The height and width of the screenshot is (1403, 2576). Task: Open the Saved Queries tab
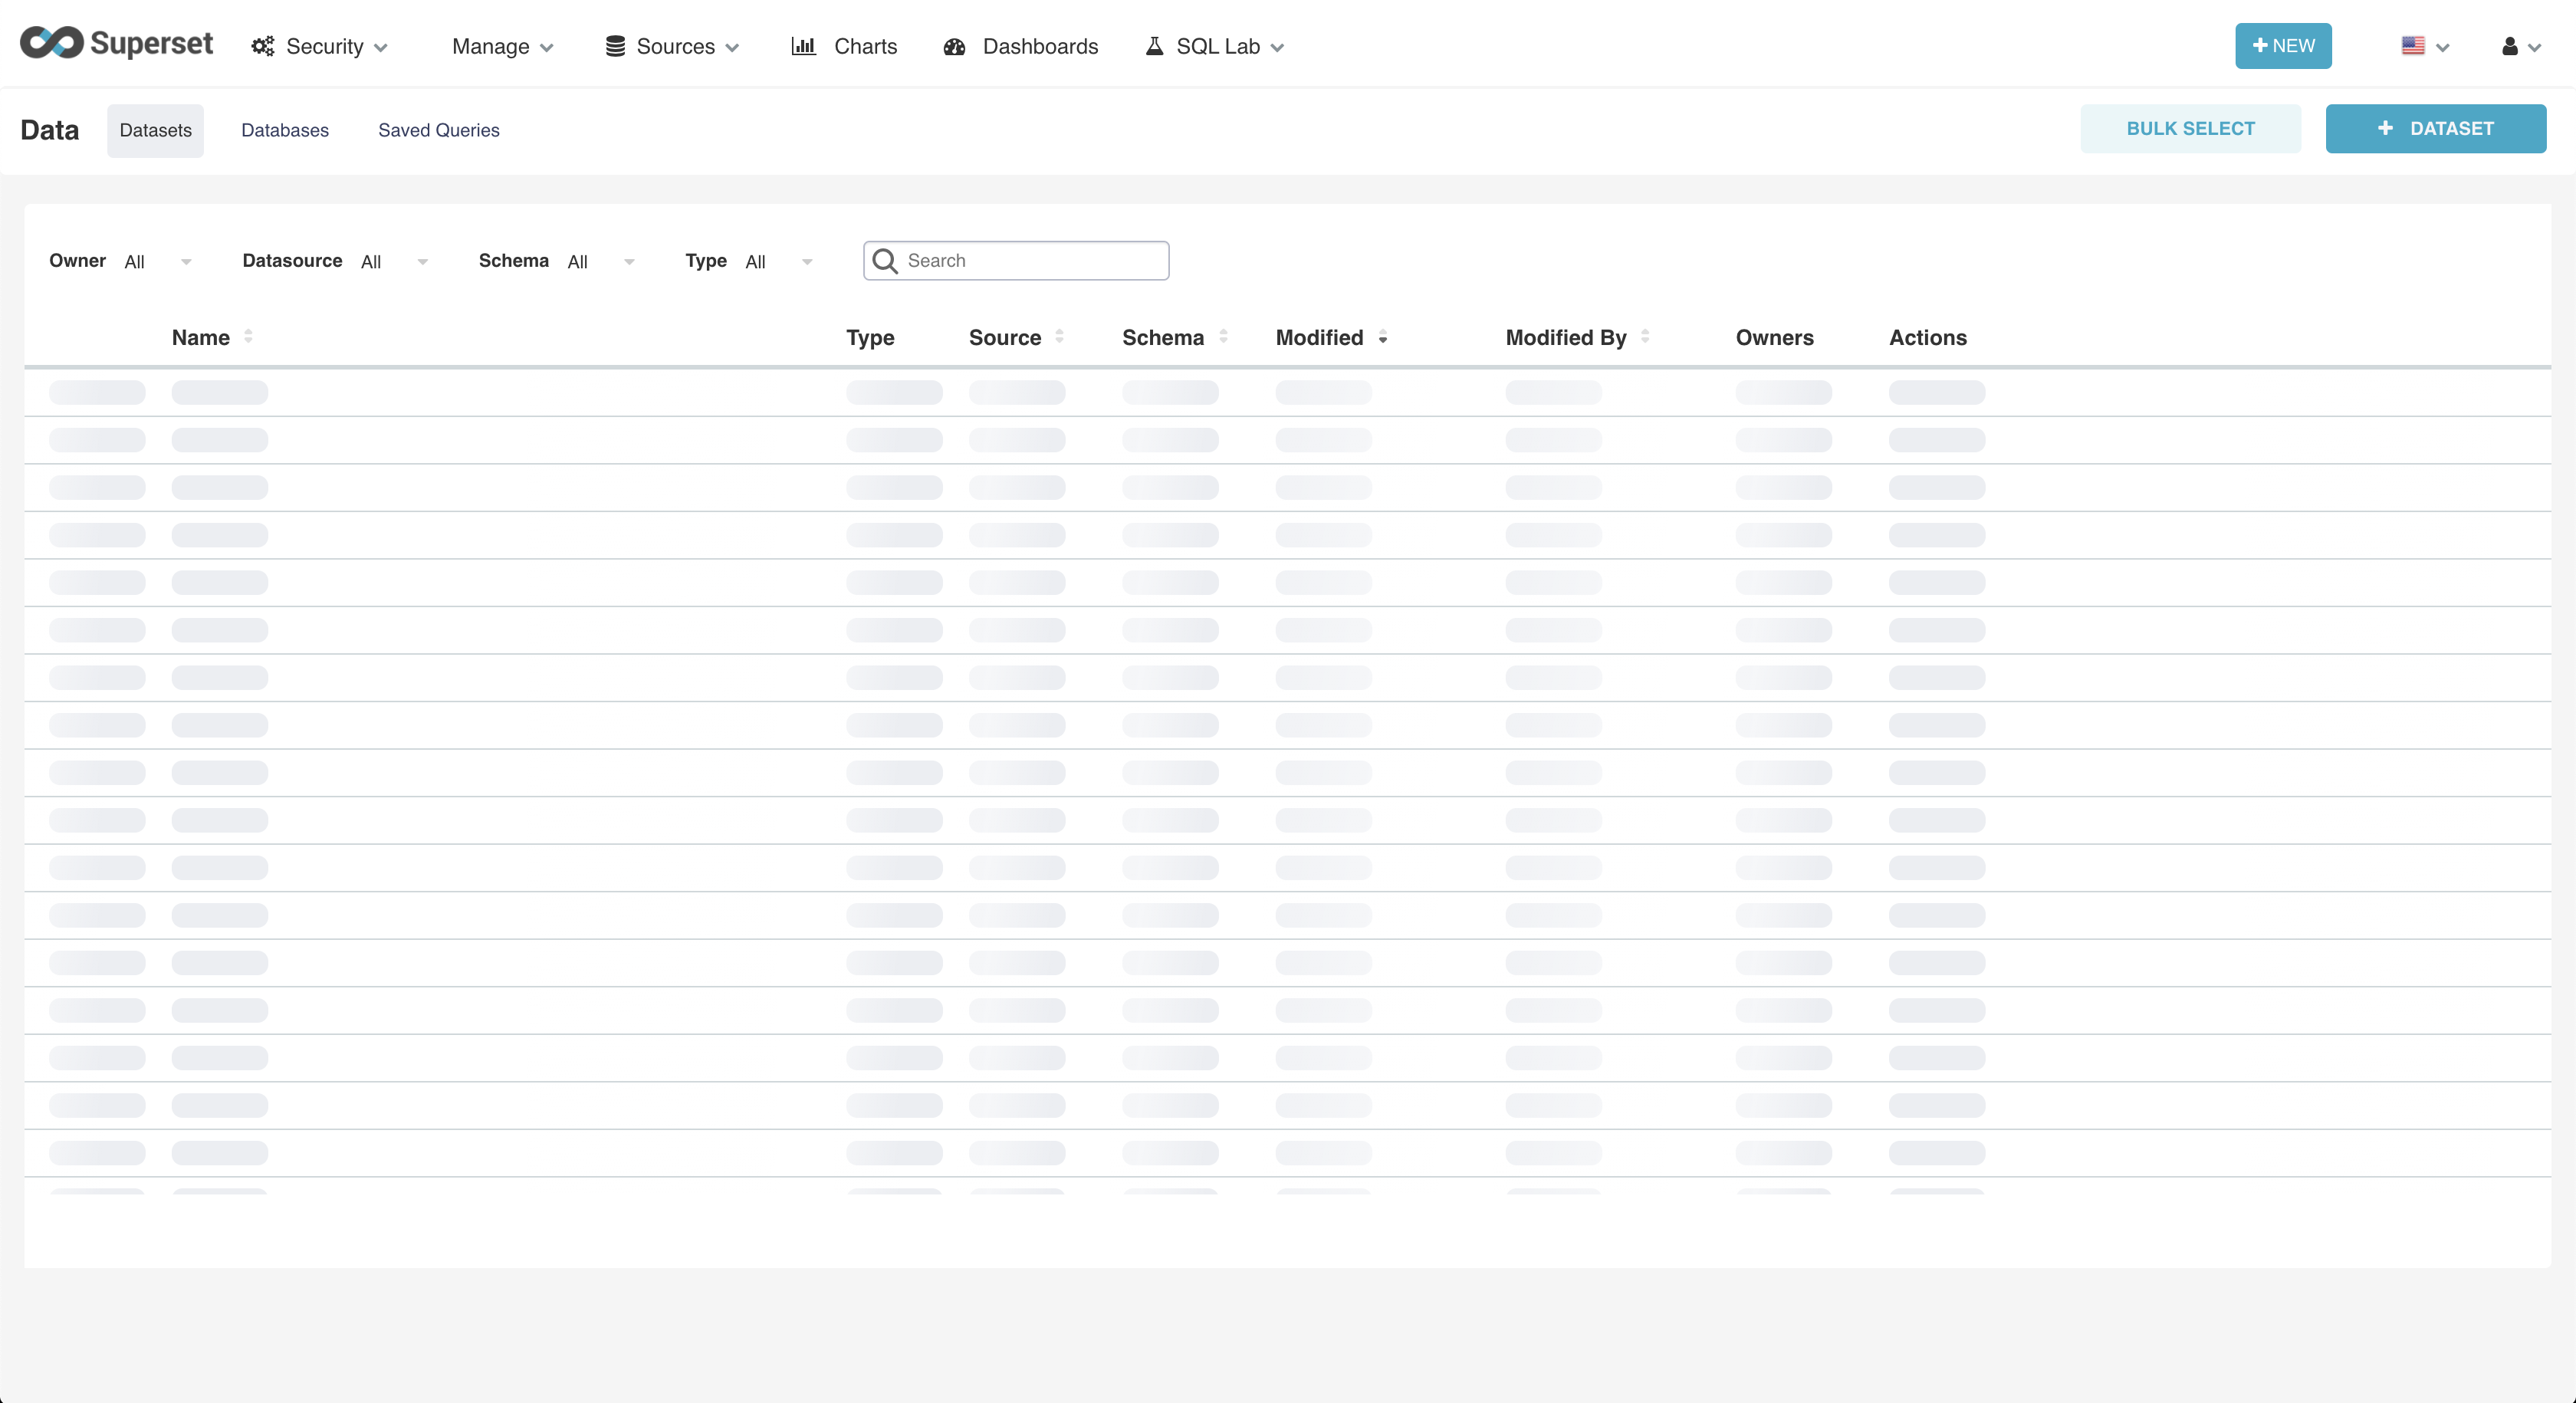coord(438,130)
